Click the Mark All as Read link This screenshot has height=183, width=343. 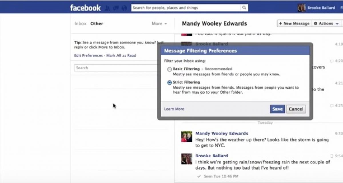121,56
